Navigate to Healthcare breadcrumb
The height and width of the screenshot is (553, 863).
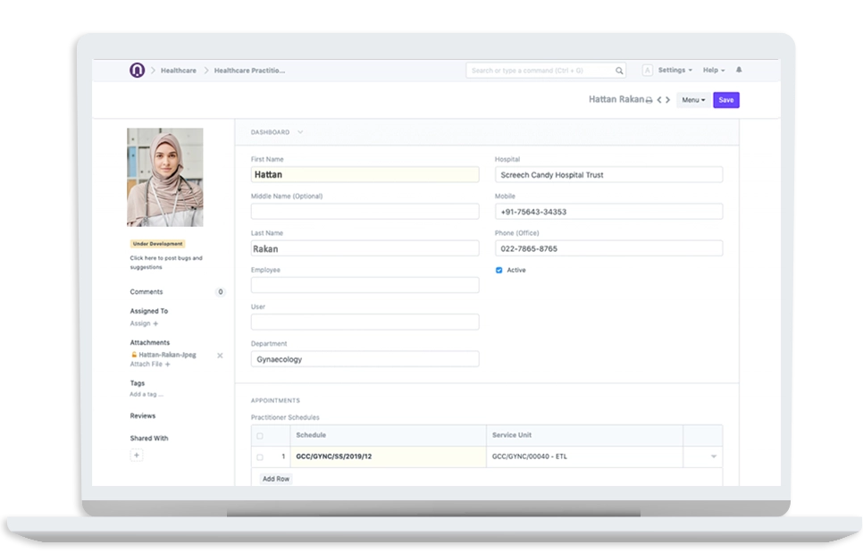coord(179,71)
